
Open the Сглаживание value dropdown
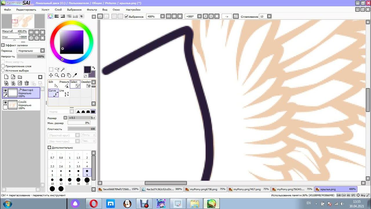pyautogui.click(x=269, y=17)
